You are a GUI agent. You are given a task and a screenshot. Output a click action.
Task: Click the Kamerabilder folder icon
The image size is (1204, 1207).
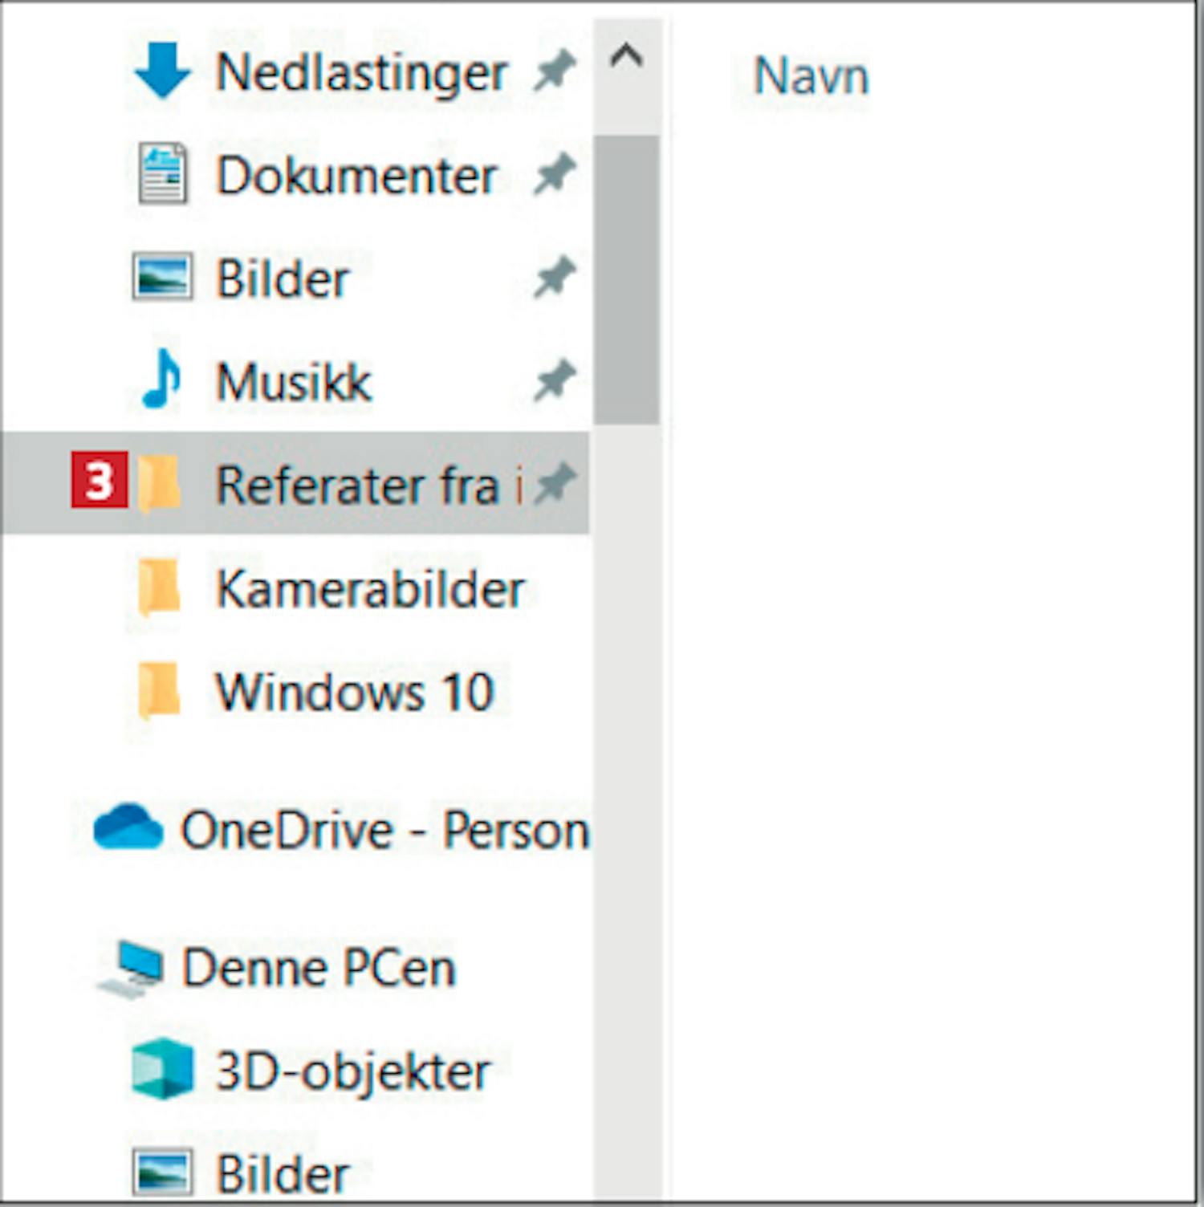[159, 587]
